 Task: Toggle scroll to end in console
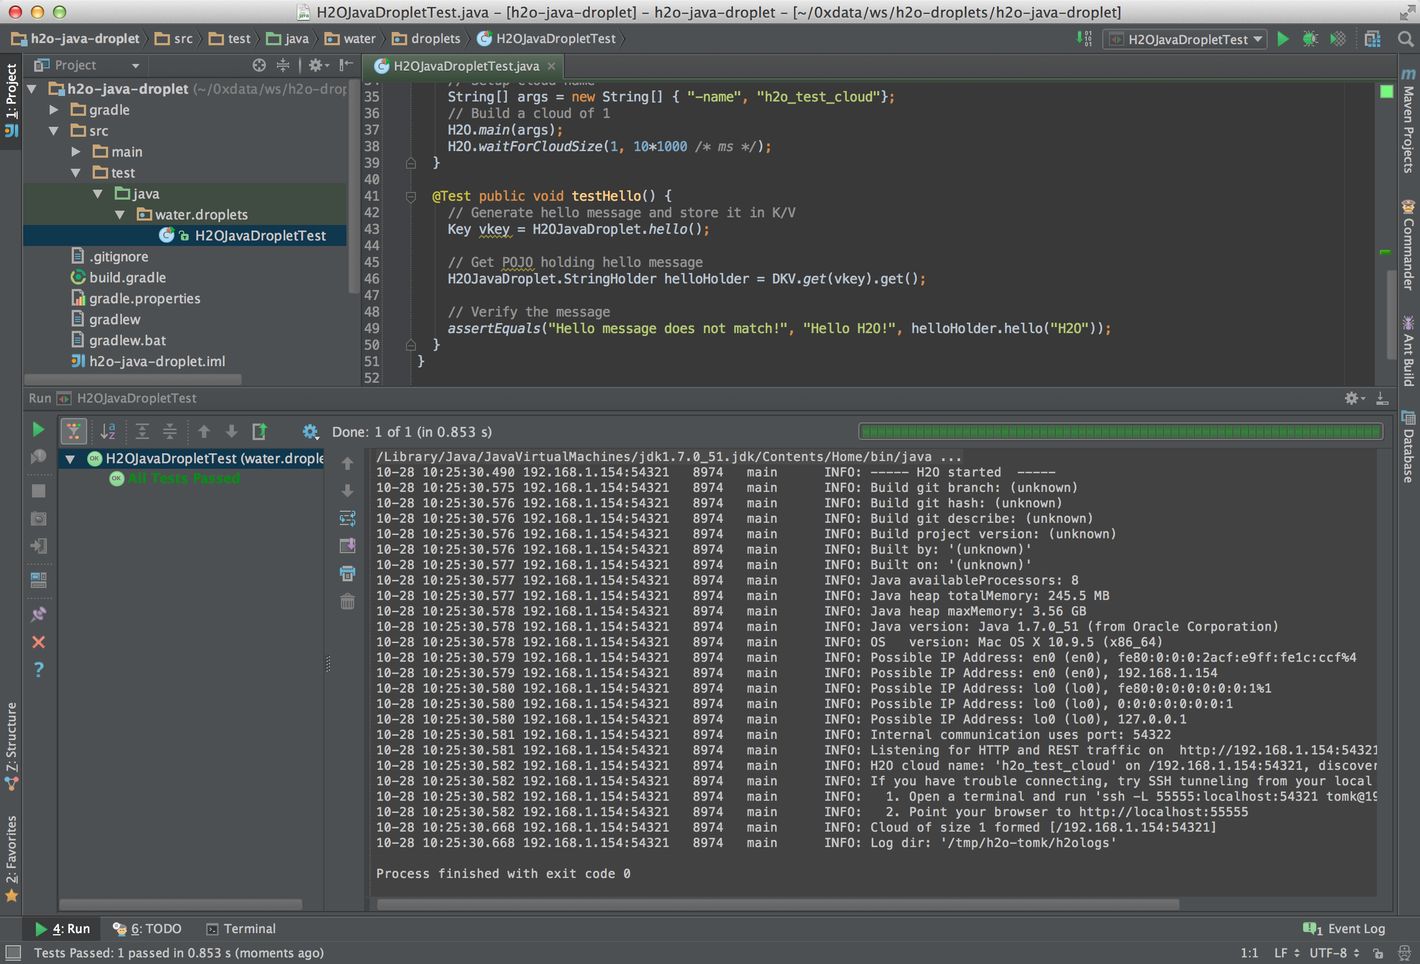pyautogui.click(x=347, y=545)
